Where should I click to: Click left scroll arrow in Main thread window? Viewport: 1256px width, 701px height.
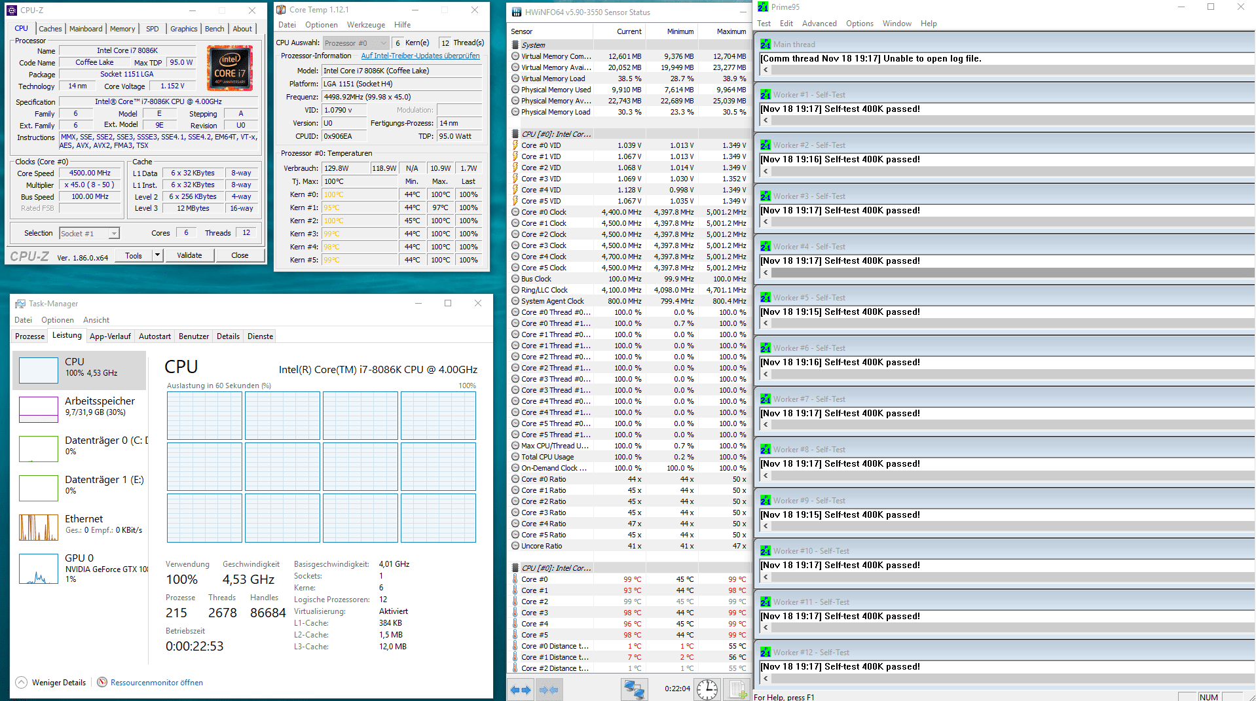(x=766, y=69)
